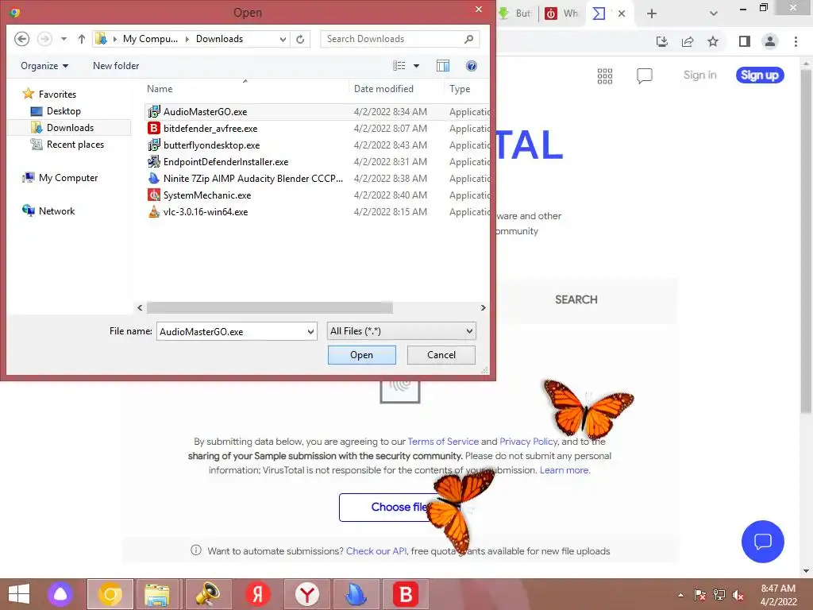Open Chrome side panel
The width and height of the screenshot is (813, 610).
pyautogui.click(x=745, y=41)
